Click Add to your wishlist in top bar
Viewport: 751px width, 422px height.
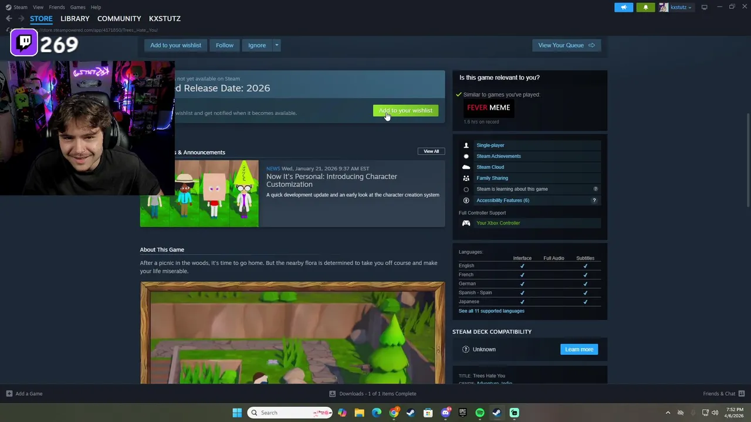click(x=175, y=45)
